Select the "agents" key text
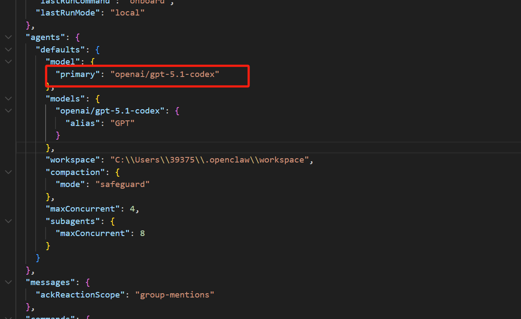Image resolution: width=521 pixels, height=319 pixels. [46, 37]
